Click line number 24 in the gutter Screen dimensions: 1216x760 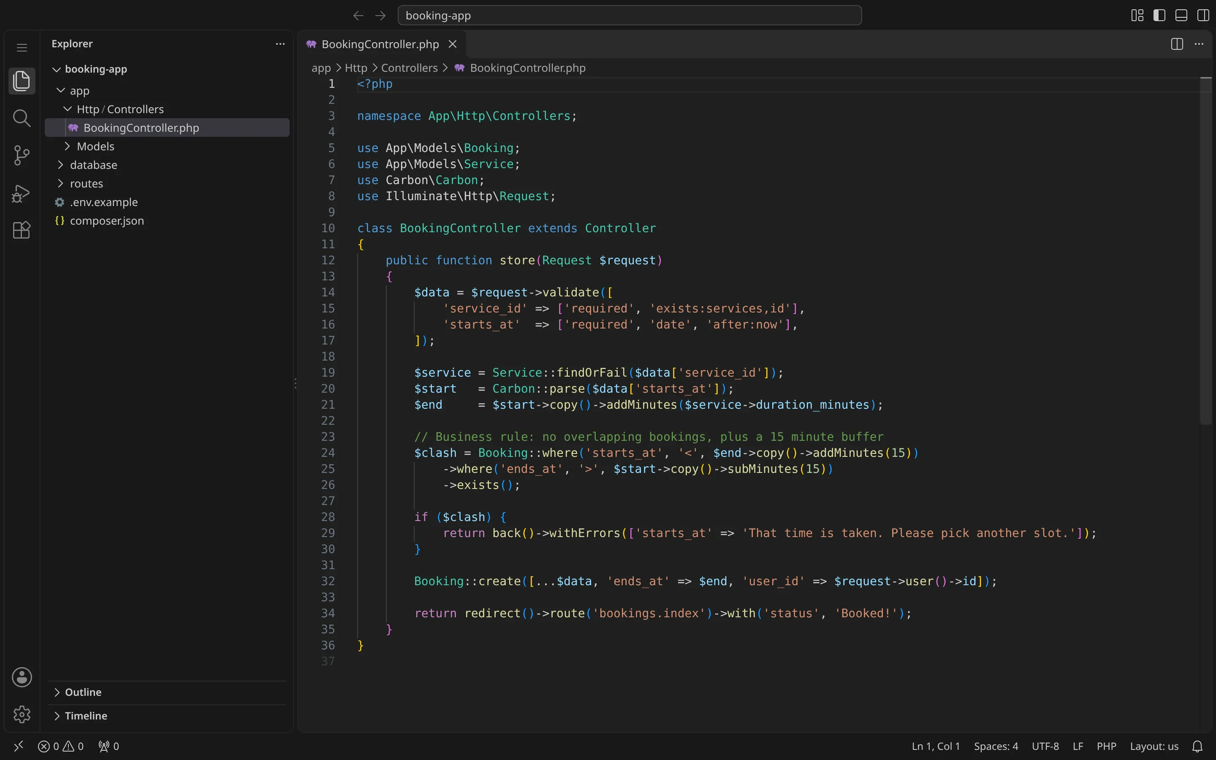pyautogui.click(x=328, y=453)
